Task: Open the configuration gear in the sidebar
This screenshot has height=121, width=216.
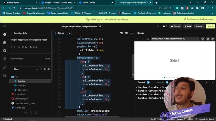Action: [5, 51]
